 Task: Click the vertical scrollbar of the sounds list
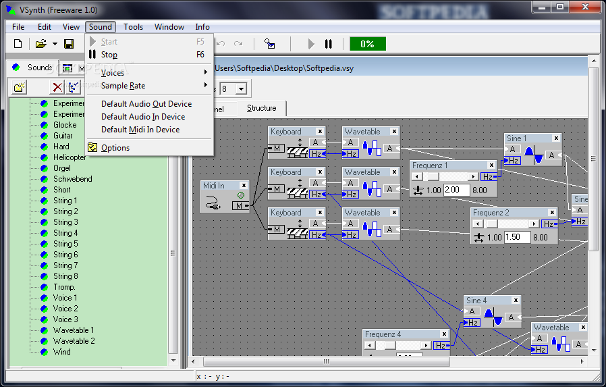point(173,253)
